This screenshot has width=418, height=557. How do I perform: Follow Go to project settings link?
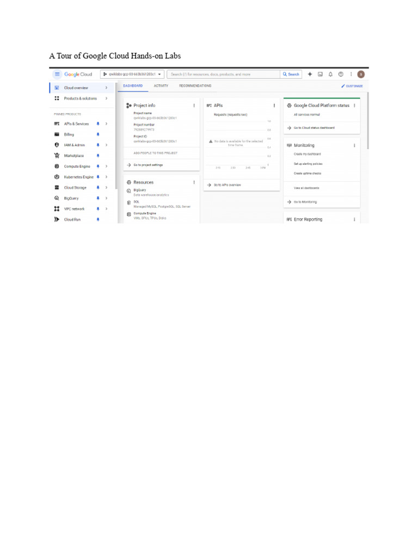(x=148, y=165)
